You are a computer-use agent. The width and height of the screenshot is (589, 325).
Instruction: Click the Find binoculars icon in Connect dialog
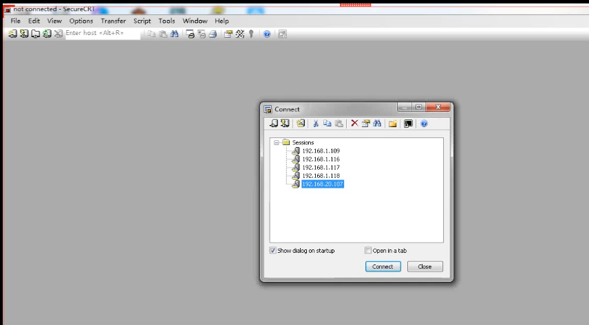[377, 124]
